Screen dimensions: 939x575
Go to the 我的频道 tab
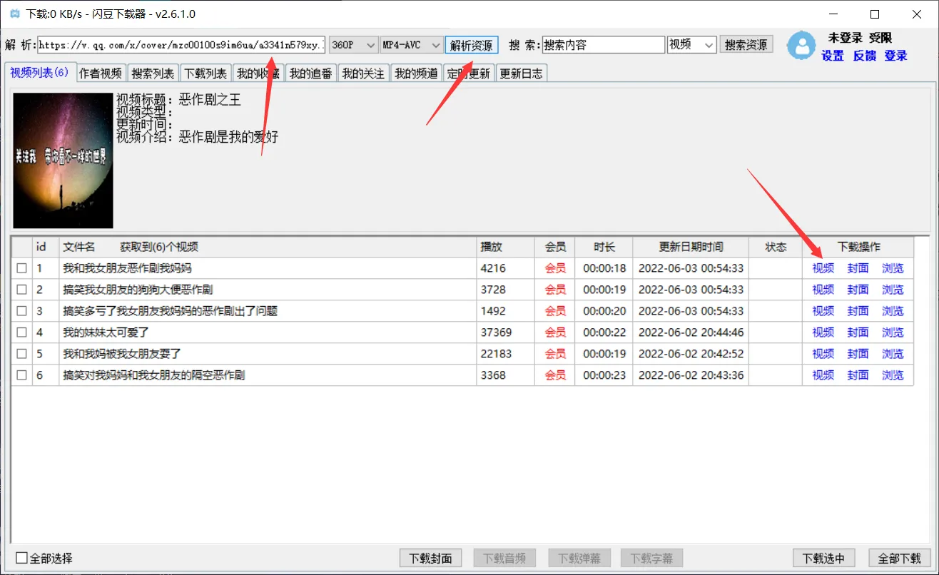(x=416, y=73)
